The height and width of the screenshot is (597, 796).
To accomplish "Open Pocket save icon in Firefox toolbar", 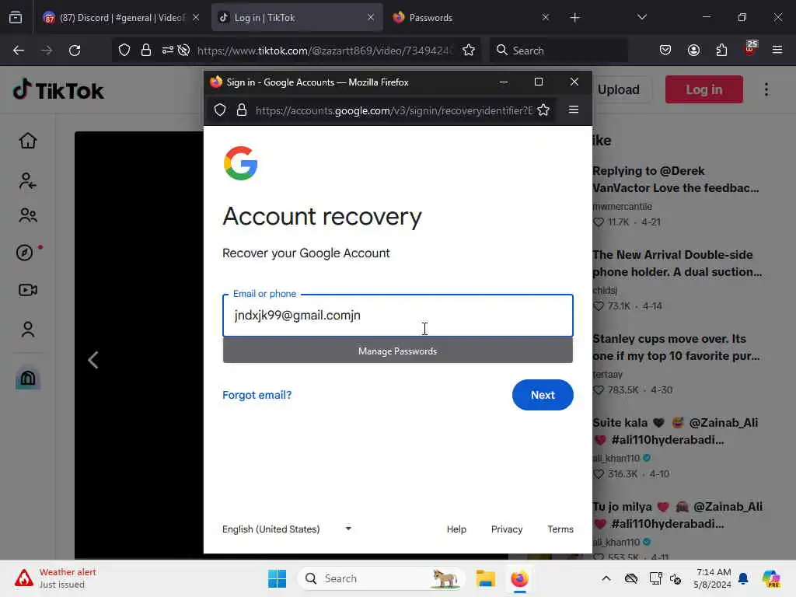I will tap(665, 51).
